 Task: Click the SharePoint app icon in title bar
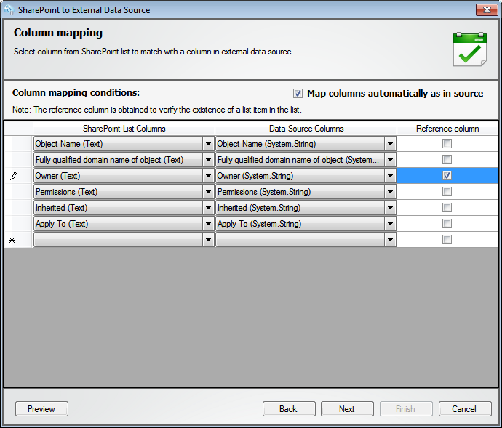click(x=9, y=9)
